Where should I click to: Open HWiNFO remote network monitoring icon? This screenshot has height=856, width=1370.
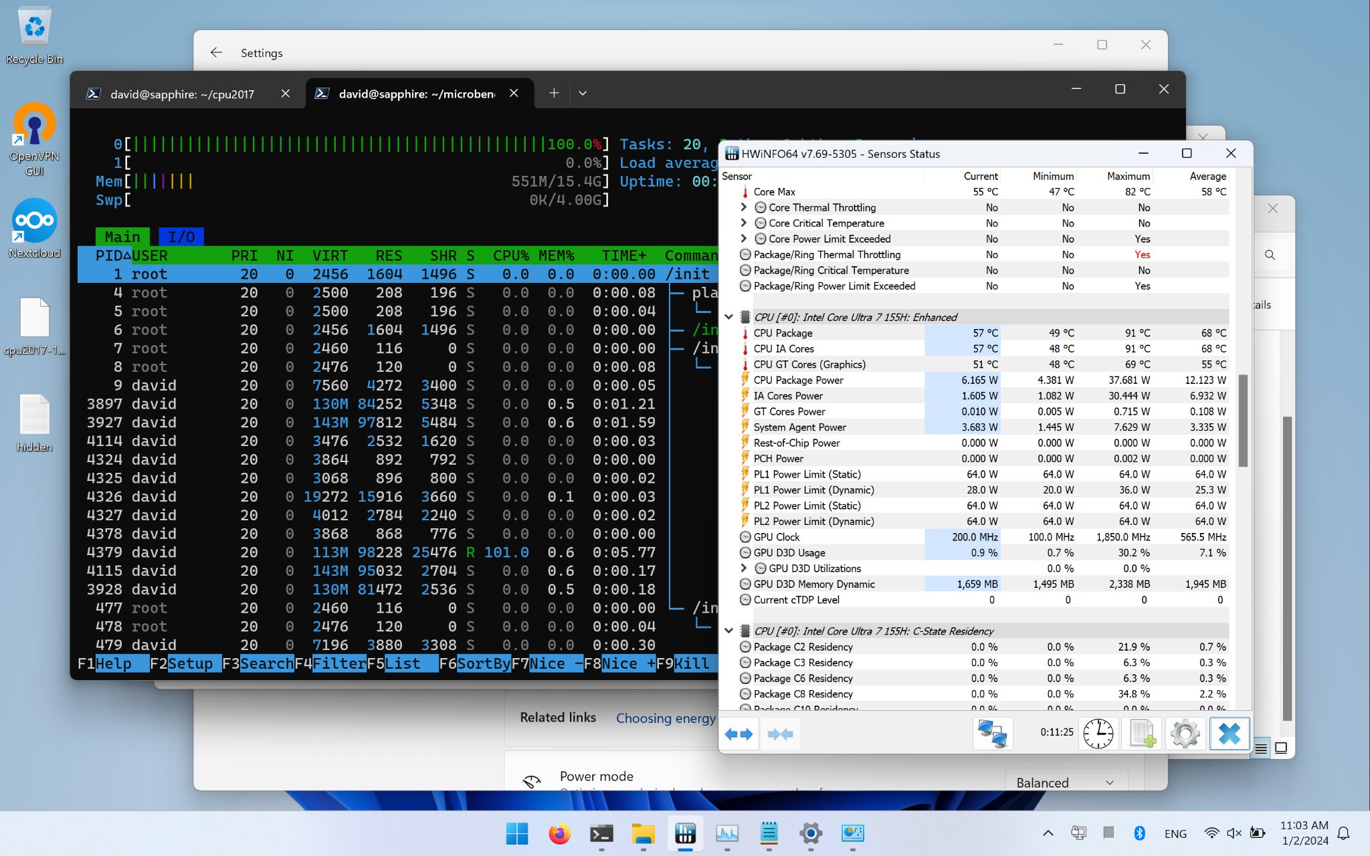pyautogui.click(x=992, y=734)
